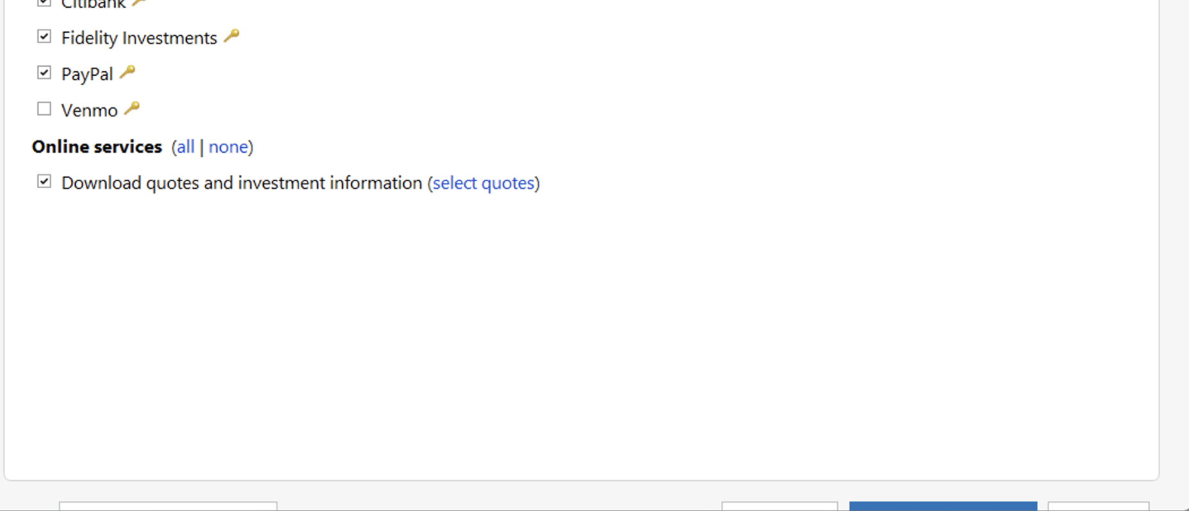Click the PayPal password key icon
1189x511 pixels.
point(128,72)
